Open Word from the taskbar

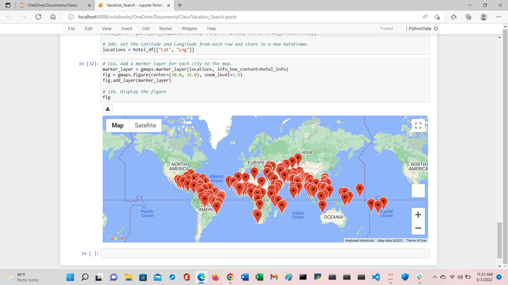coord(244,277)
